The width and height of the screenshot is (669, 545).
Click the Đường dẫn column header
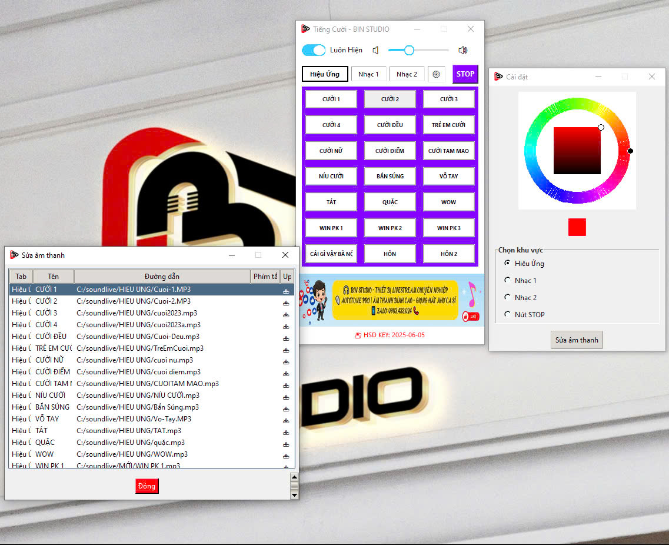point(162,277)
